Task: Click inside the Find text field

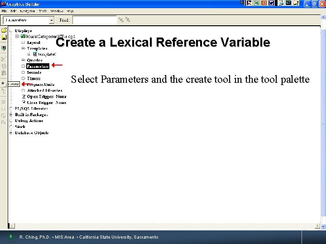Action: pyautogui.click(x=95, y=20)
